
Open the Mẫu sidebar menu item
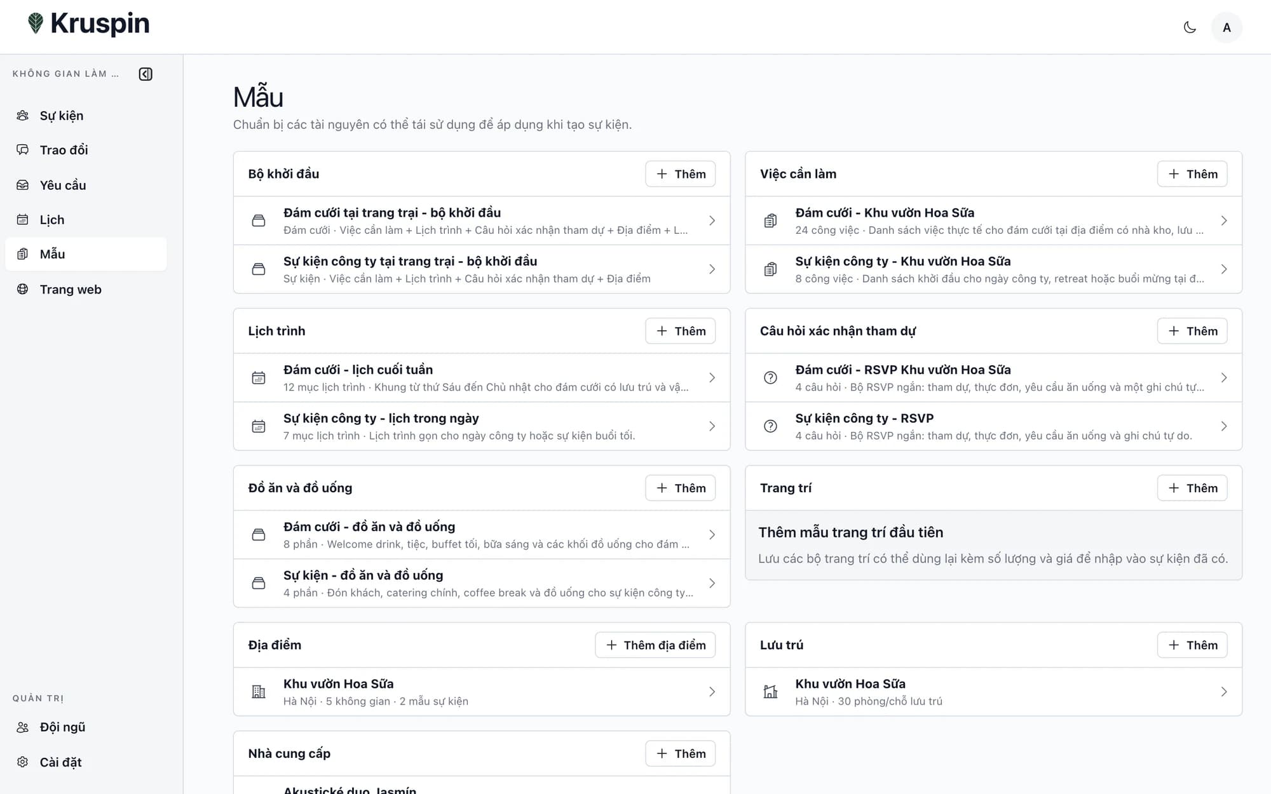86,254
